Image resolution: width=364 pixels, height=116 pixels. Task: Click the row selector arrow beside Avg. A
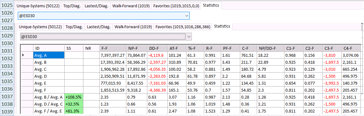(x=23, y=55)
